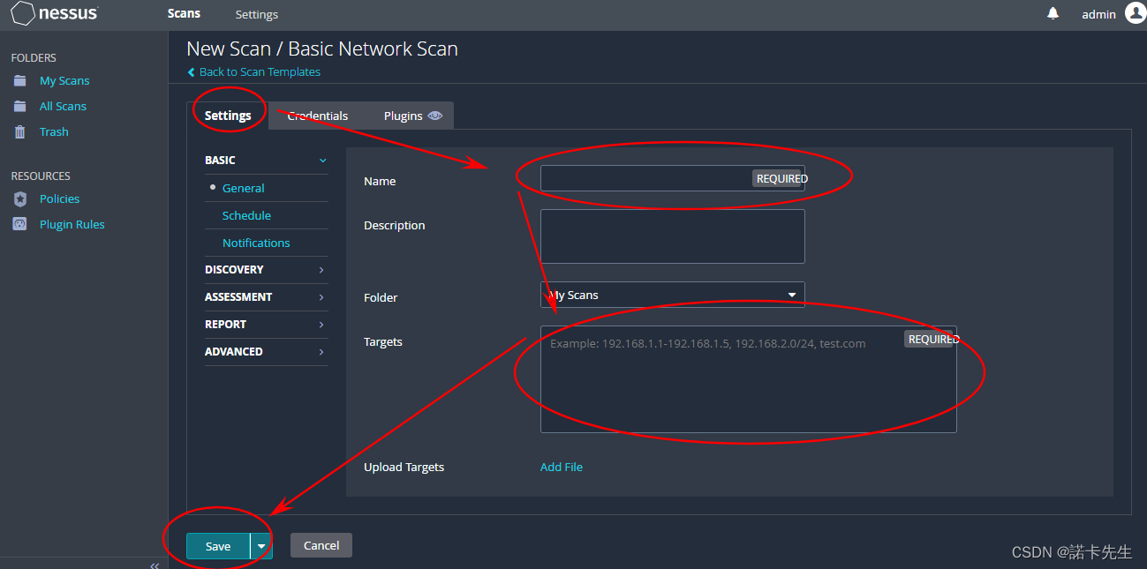Open My Scans in the sidebar
Screen dimensions: 1147x569
(x=64, y=80)
